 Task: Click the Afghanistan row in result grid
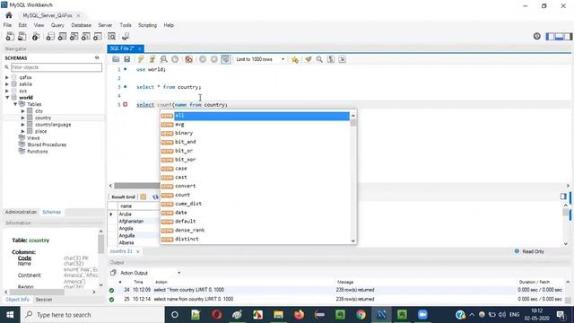(x=131, y=222)
